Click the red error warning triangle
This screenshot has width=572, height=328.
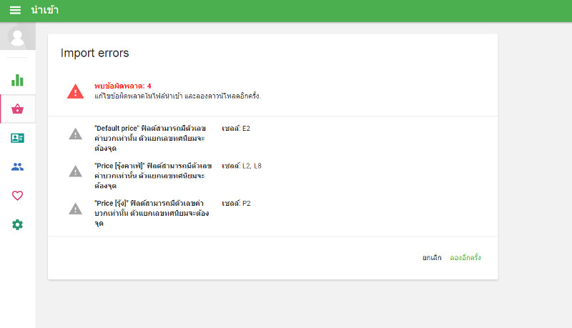(x=76, y=91)
